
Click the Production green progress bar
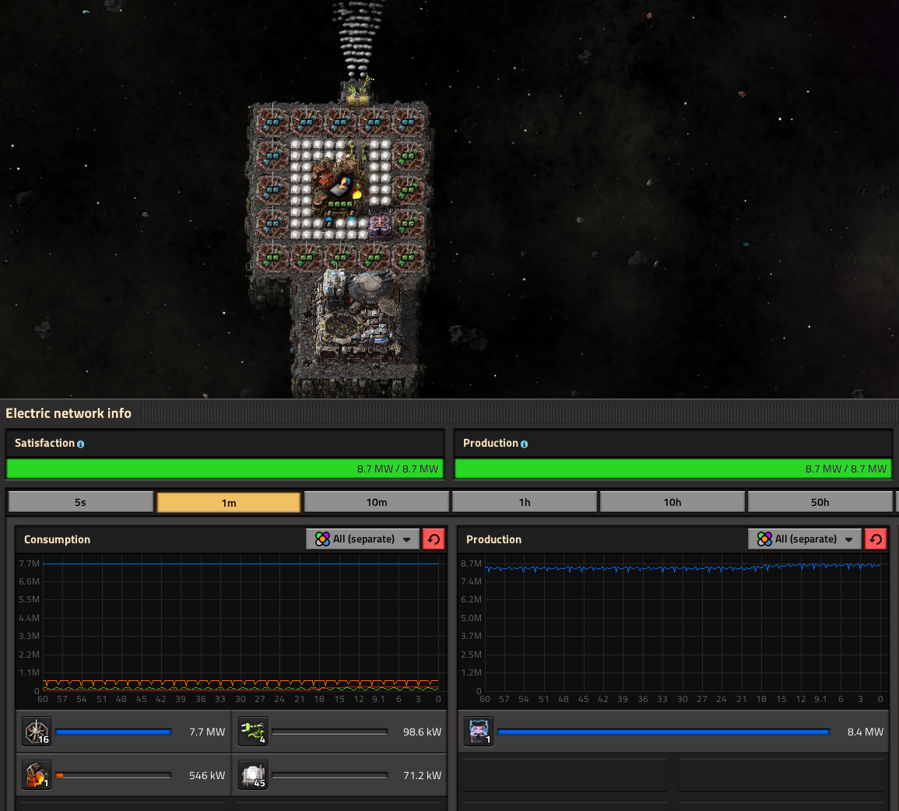click(x=673, y=469)
